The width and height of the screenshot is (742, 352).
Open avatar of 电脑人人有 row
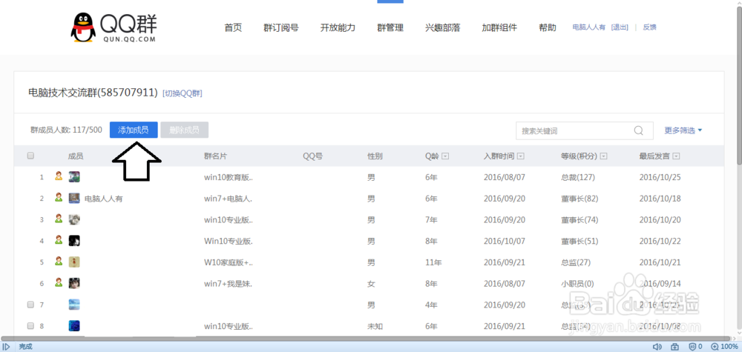tap(73, 199)
